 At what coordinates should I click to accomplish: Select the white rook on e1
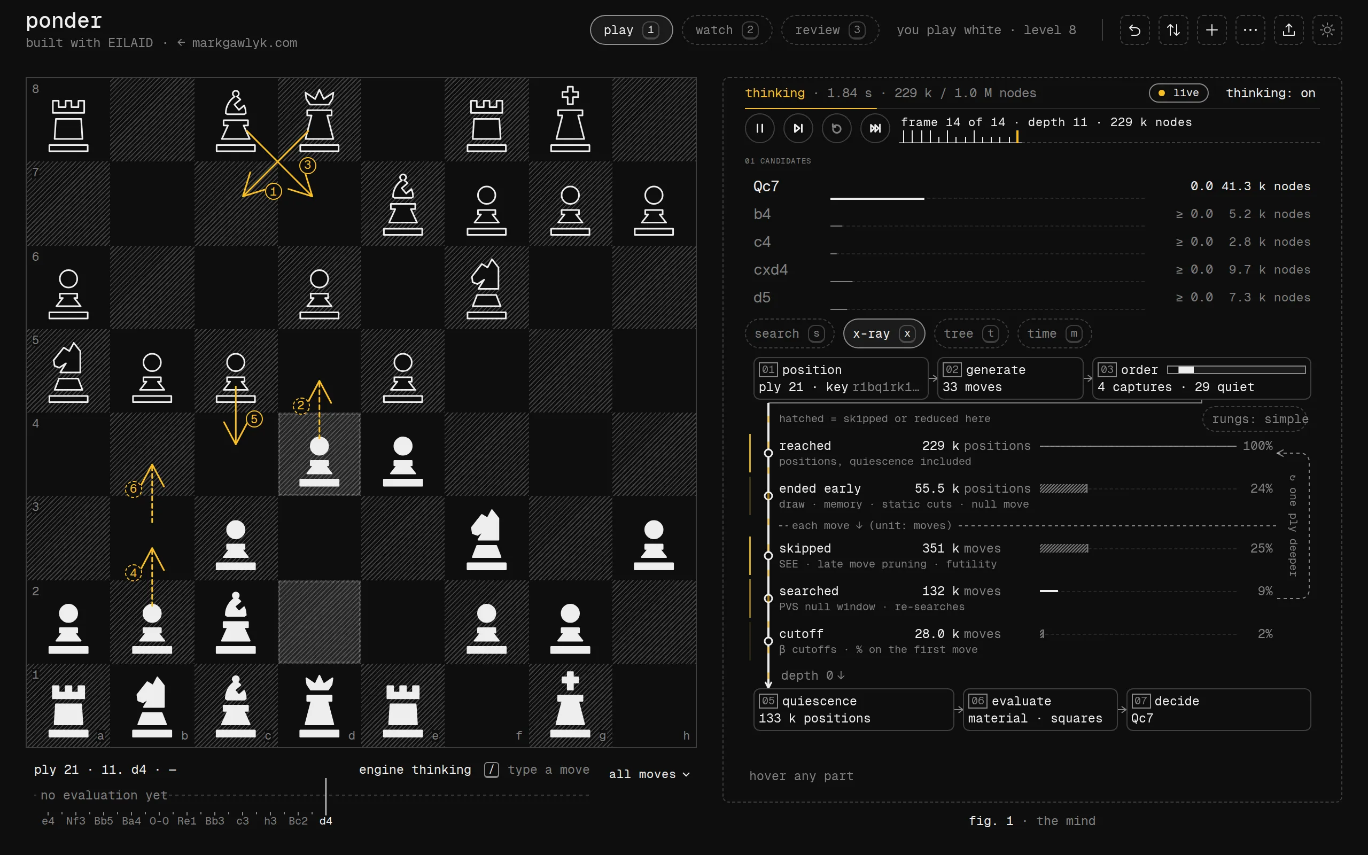(403, 706)
